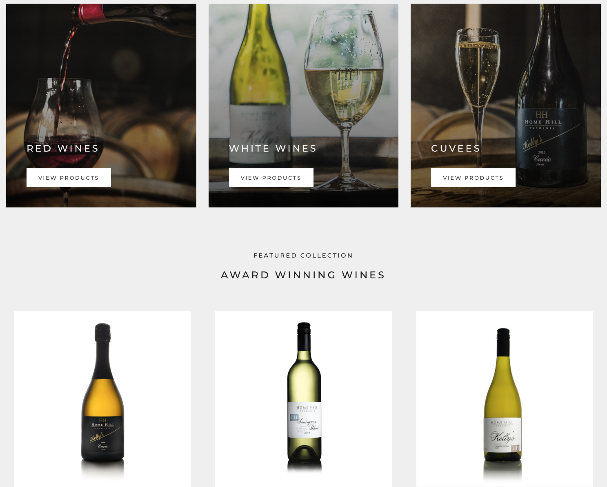Click the Kelly's Chardonnay bottle label

click(502, 435)
